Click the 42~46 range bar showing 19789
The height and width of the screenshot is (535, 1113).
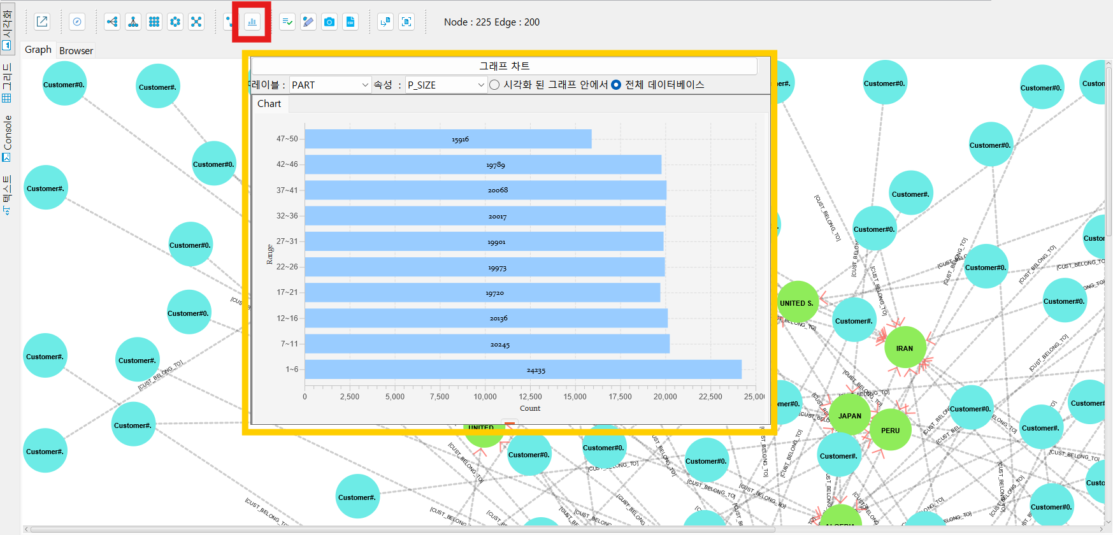click(483, 164)
